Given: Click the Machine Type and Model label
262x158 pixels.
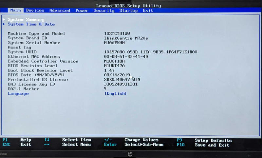Looking at the screenshot, I should [x=36, y=34].
